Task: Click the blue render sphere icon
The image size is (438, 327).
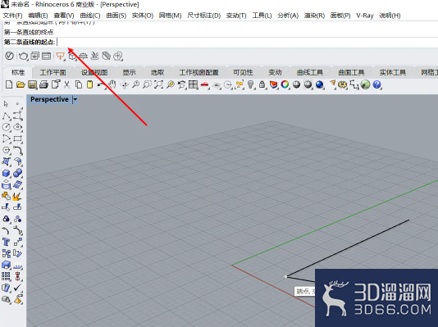Action: [x=319, y=84]
